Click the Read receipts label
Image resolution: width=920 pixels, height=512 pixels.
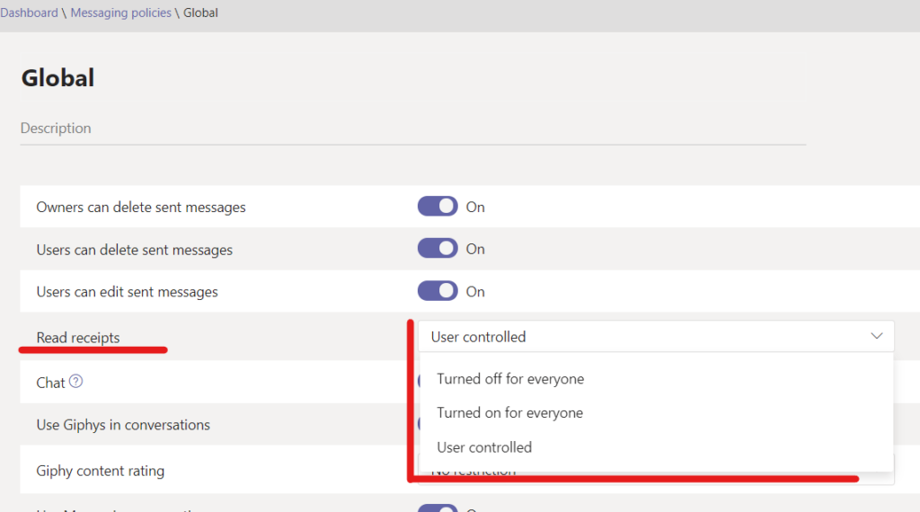78,338
